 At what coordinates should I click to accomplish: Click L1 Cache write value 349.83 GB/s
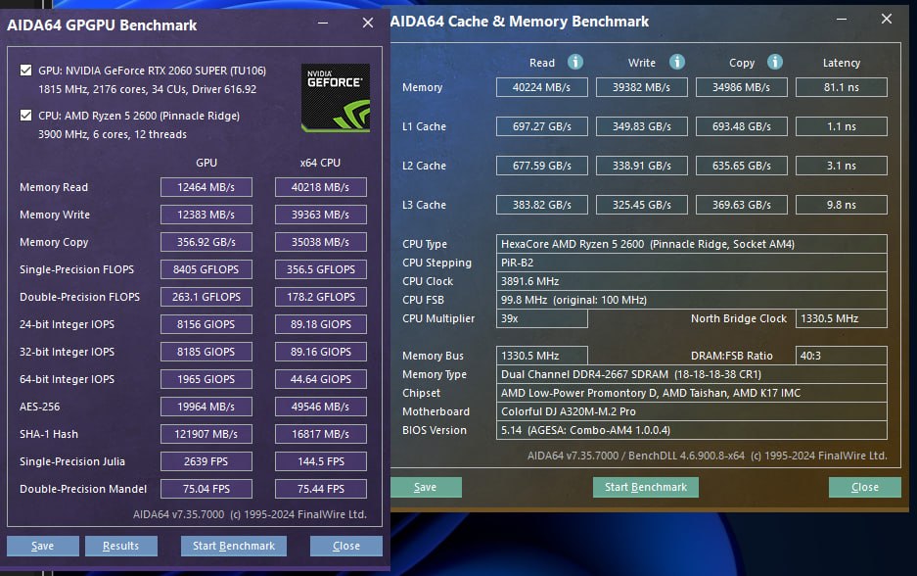[x=642, y=126]
